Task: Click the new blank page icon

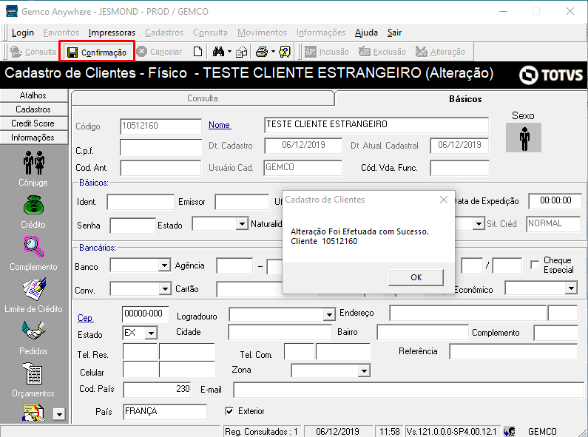Action: (197, 52)
